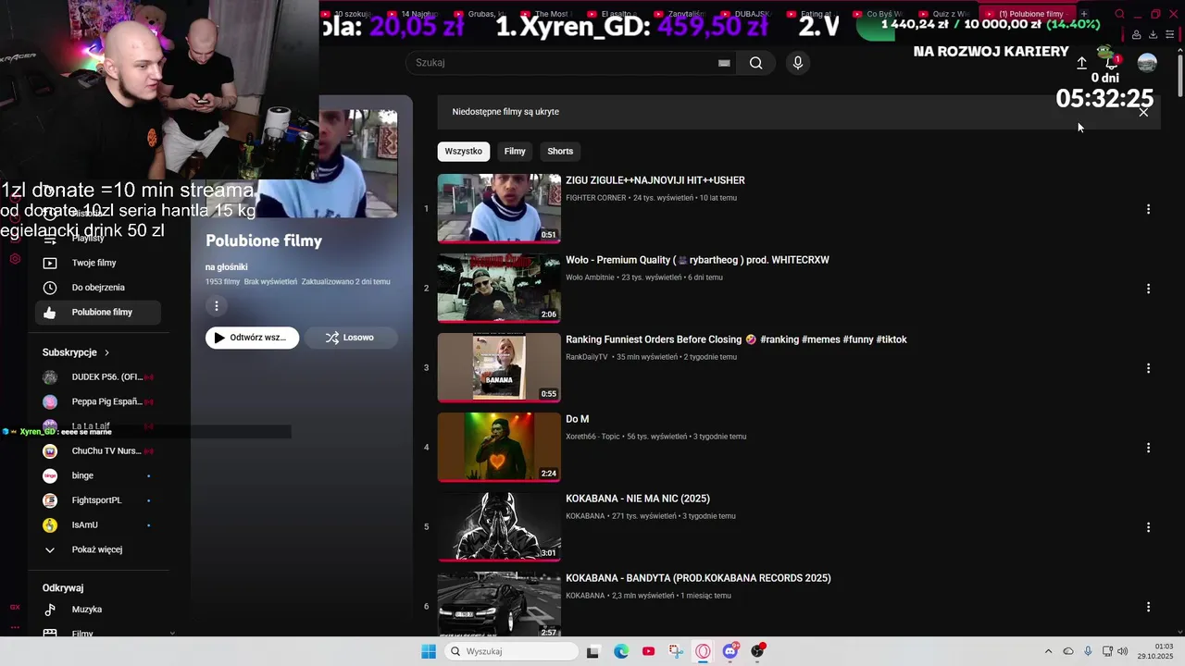This screenshot has width=1185, height=666.
Task: Click the upload/create icon near the bell
Action: (x=1081, y=63)
